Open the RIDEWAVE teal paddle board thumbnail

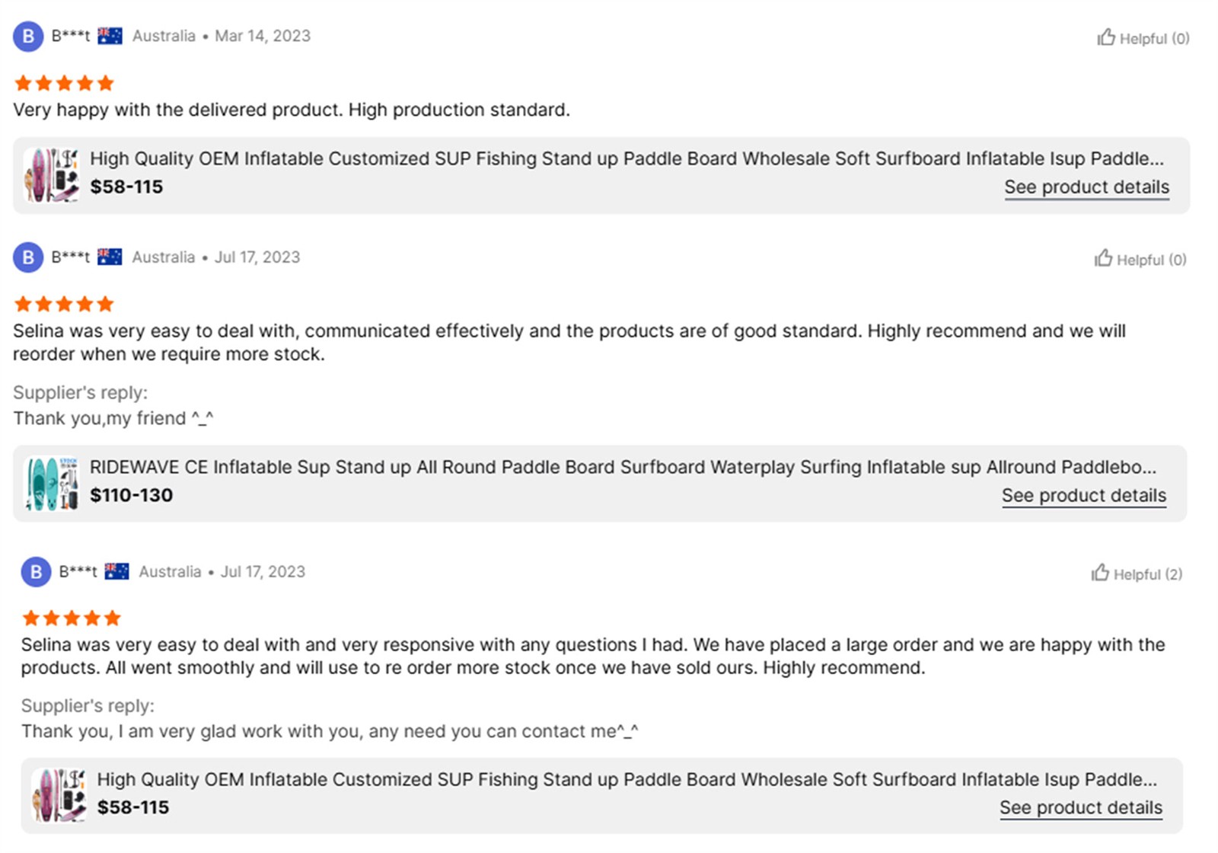pyautogui.click(x=52, y=484)
